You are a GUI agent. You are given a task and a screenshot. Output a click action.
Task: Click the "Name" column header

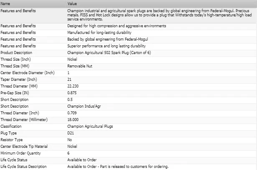[x=5, y=4]
